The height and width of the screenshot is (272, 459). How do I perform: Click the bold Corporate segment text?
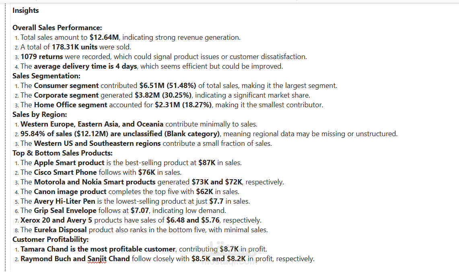[x=66, y=95]
